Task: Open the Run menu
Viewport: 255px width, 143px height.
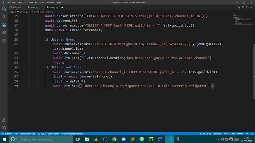Action: 42,2
